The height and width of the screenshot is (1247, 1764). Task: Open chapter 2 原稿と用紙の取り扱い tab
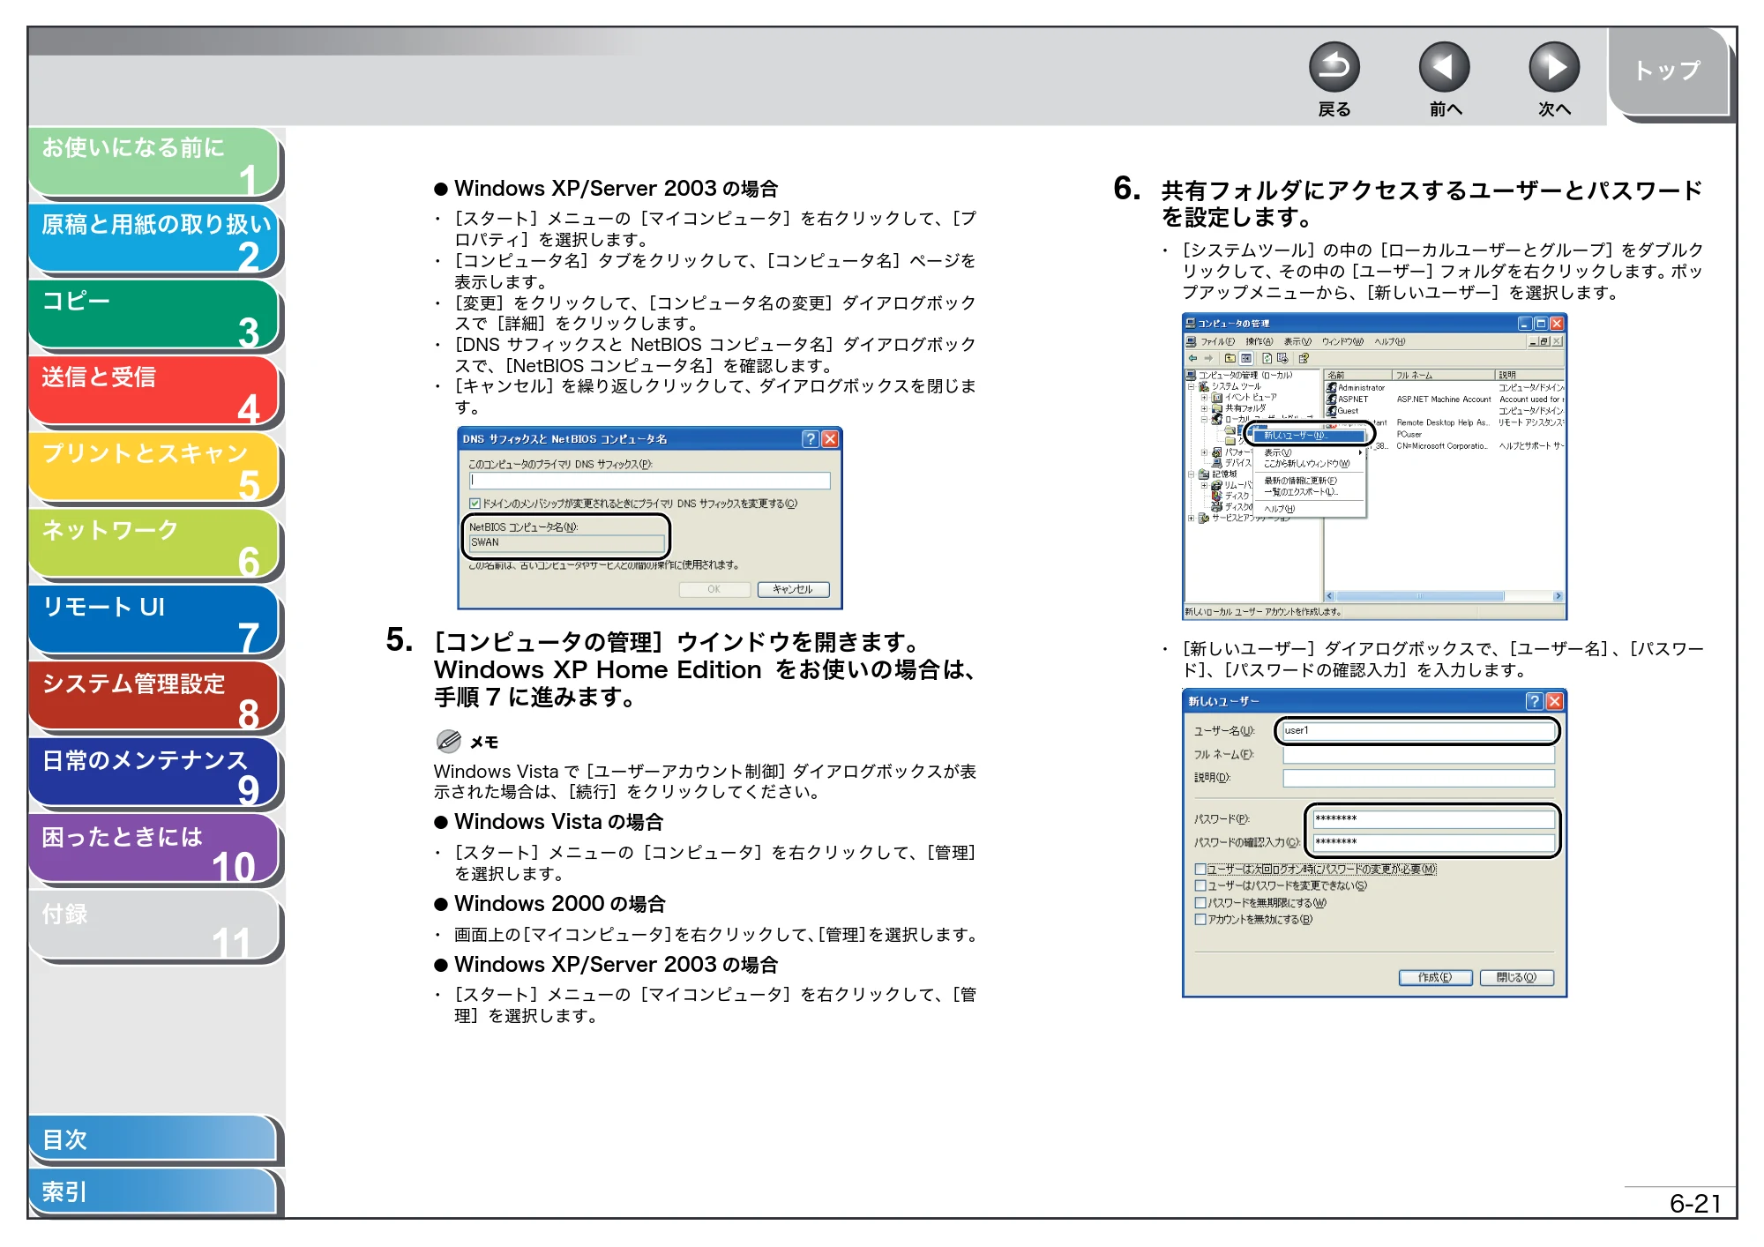154,238
